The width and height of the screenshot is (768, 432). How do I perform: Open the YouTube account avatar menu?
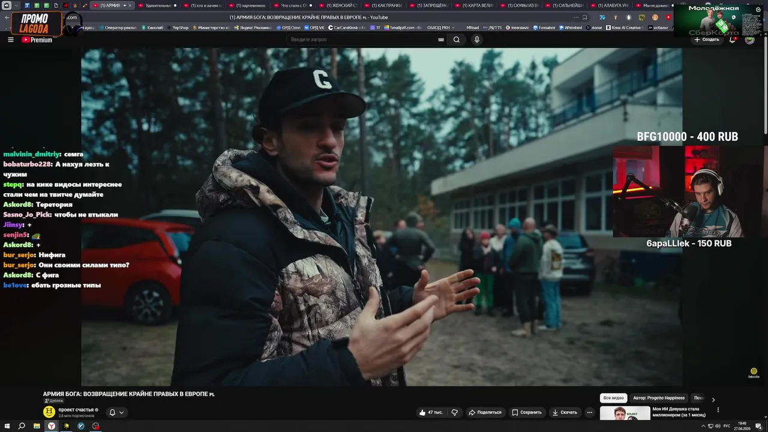coord(749,40)
